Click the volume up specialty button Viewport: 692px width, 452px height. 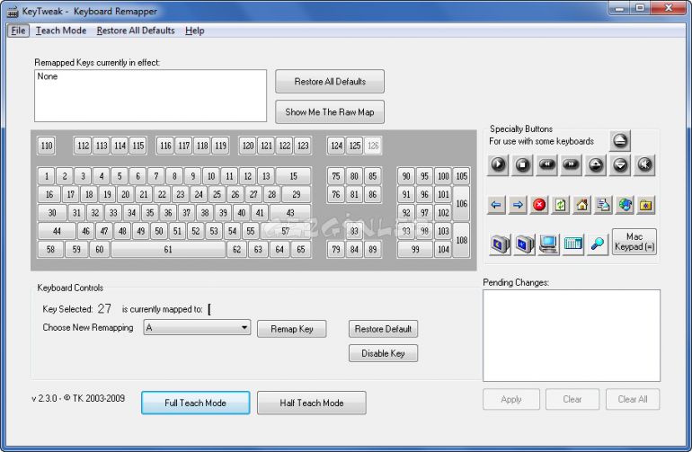click(x=596, y=165)
